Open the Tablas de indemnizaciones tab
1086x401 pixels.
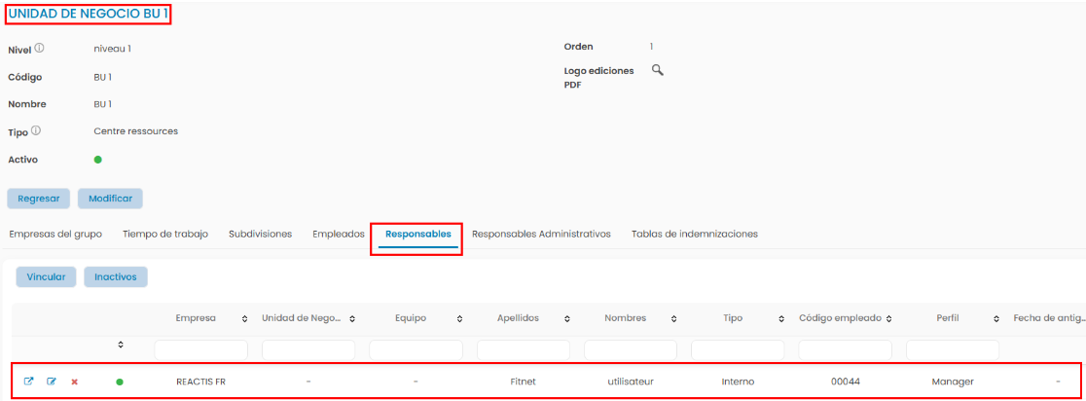point(694,234)
